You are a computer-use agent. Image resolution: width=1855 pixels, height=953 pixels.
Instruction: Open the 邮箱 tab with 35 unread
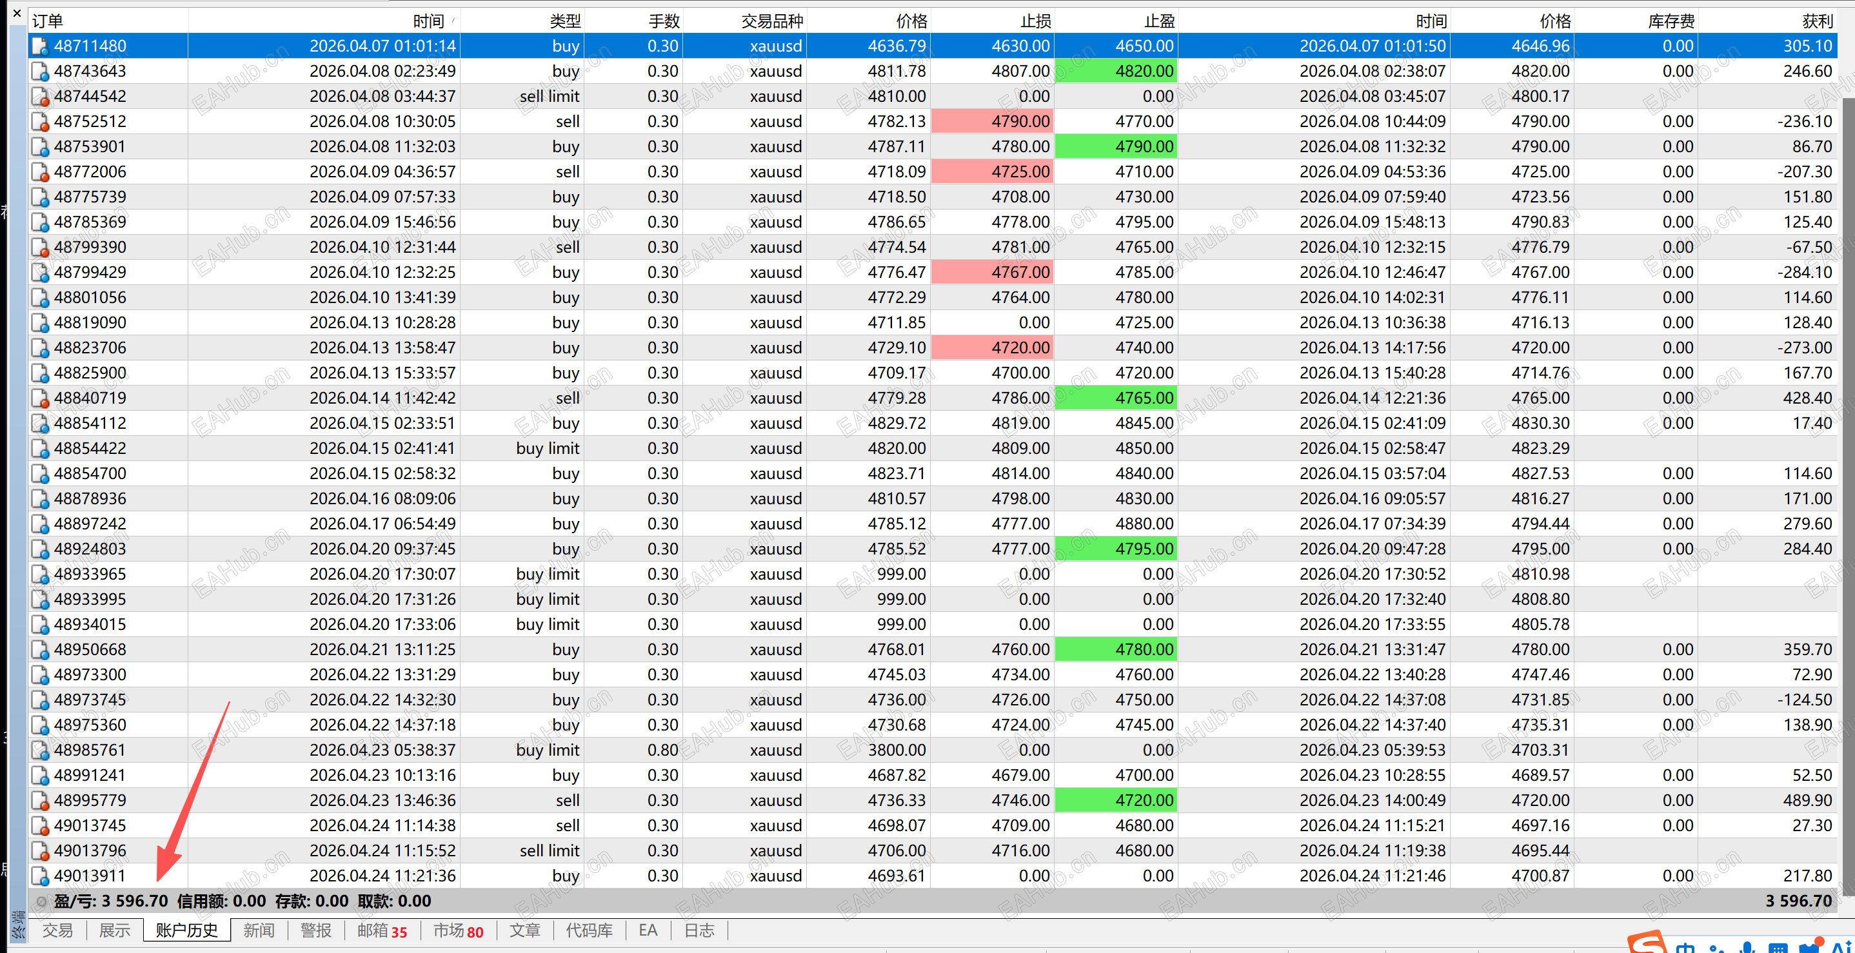[382, 930]
